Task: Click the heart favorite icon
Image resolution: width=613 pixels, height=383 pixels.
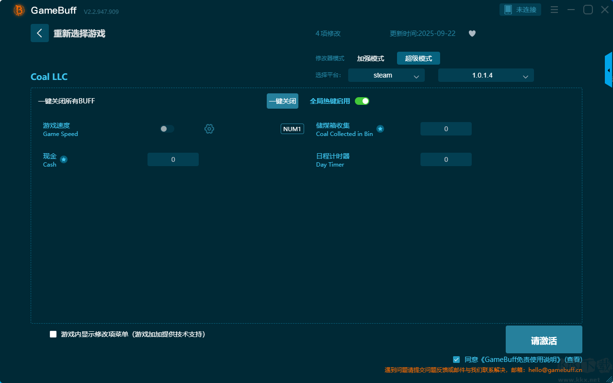Action: coord(472,34)
